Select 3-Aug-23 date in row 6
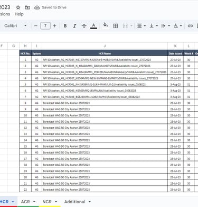 point(175,91)
